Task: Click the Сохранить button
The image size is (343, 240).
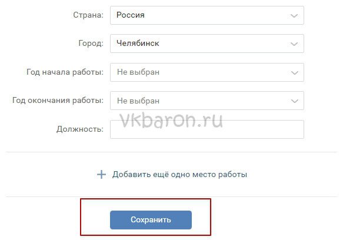Action: pos(151,220)
